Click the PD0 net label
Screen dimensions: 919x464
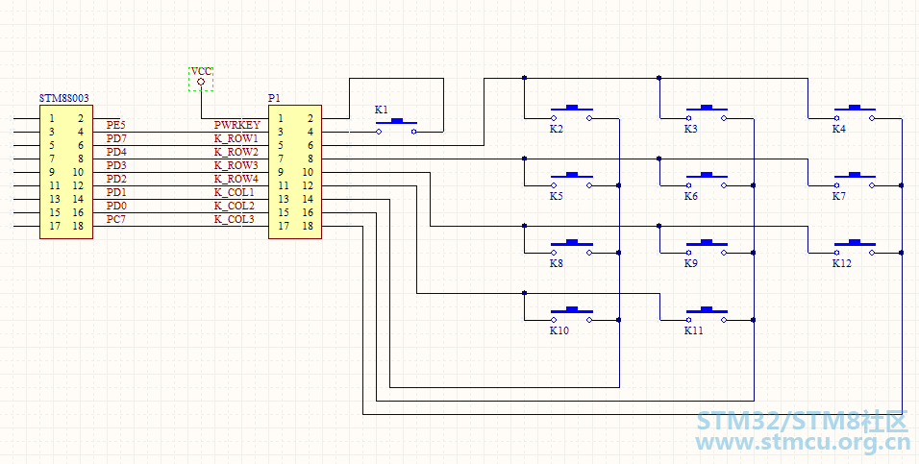[x=116, y=206]
